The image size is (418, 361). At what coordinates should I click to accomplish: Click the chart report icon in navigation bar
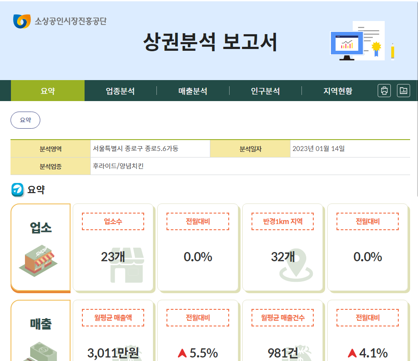404,91
